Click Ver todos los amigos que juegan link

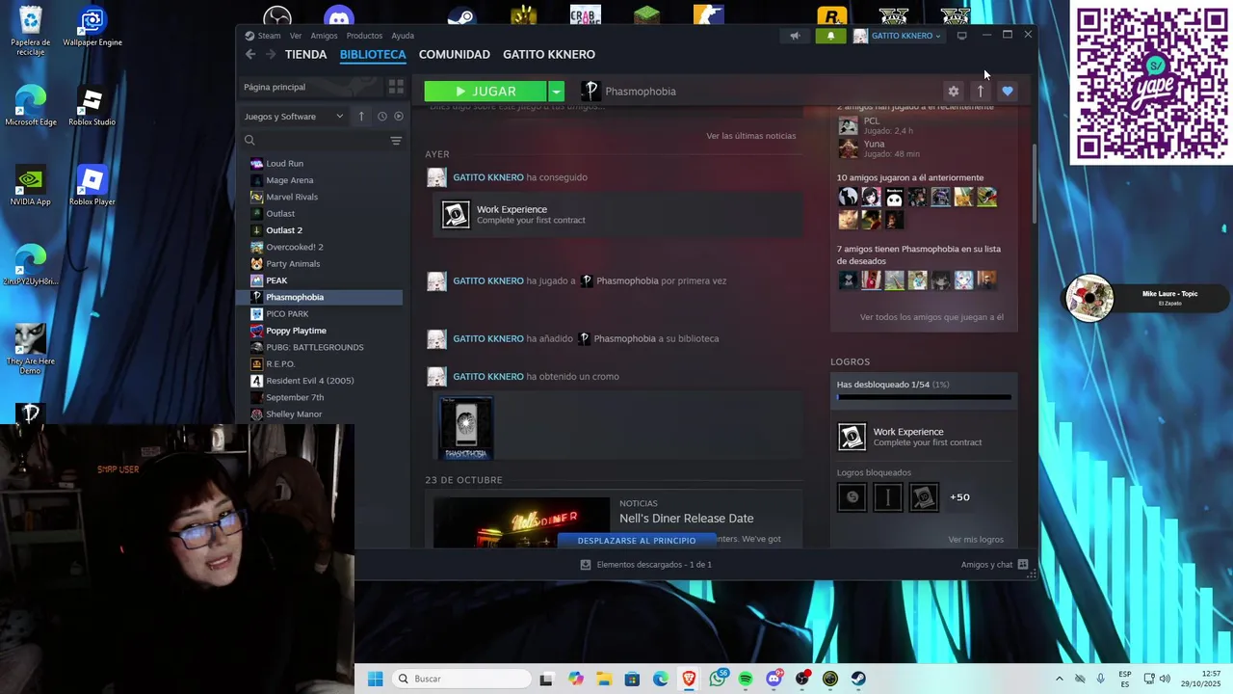coord(931,317)
